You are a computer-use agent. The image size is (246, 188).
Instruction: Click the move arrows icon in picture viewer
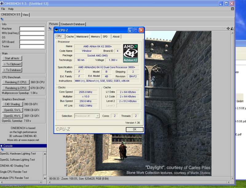pyautogui.click(x=228, y=29)
